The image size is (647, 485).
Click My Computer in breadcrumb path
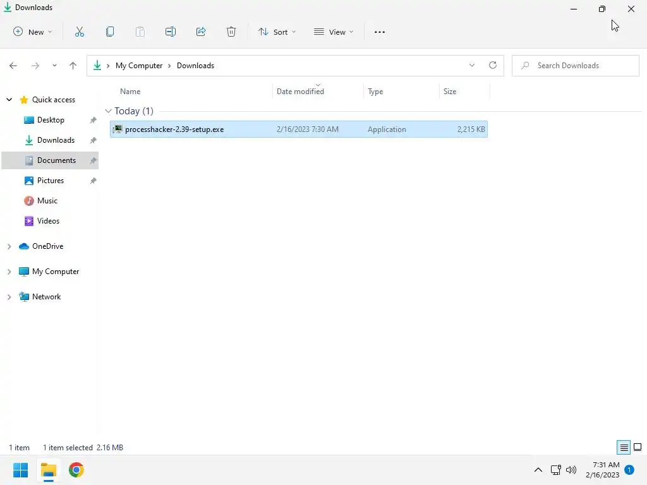click(x=139, y=66)
